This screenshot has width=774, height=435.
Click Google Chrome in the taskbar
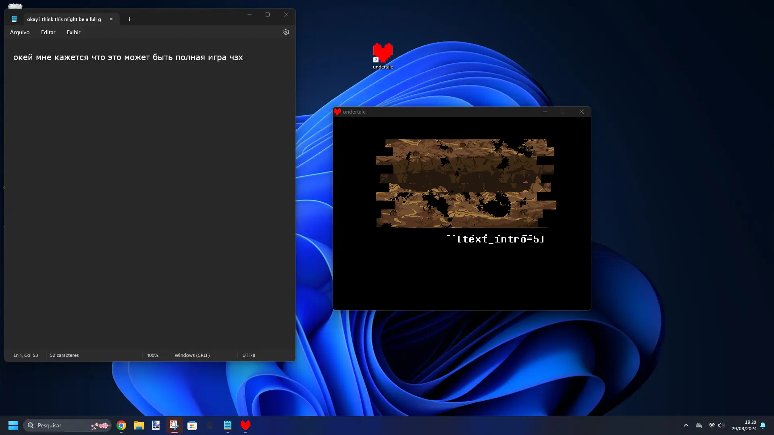pyautogui.click(x=121, y=425)
